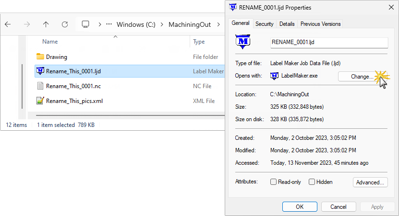Screen dimensions: 399x216
Task: Confirm the dialog with OK
Action: pyautogui.click(x=299, y=207)
